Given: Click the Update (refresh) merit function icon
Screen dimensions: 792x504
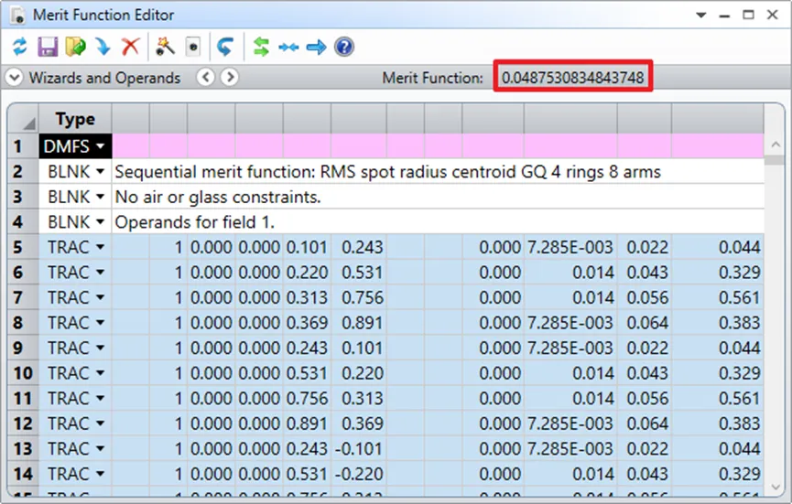Looking at the screenshot, I should tap(19, 47).
